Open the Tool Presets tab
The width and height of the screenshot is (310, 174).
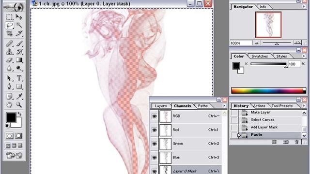pos(282,106)
